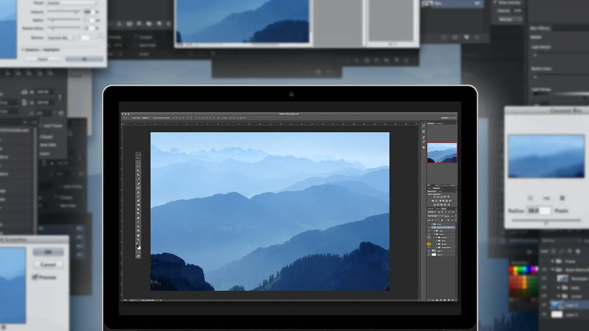This screenshot has width=589, height=331.
Task: Select the Horizontal Type tool
Action: click(138, 222)
